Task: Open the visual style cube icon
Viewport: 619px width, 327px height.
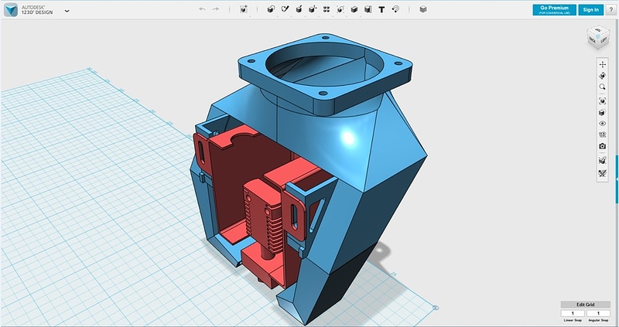Action: point(603,112)
